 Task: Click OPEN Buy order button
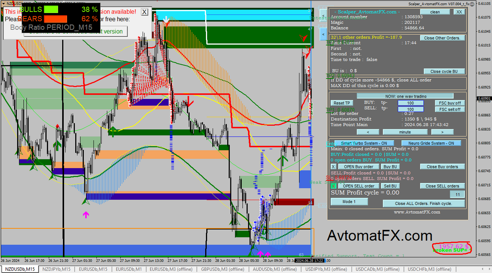click(x=359, y=167)
